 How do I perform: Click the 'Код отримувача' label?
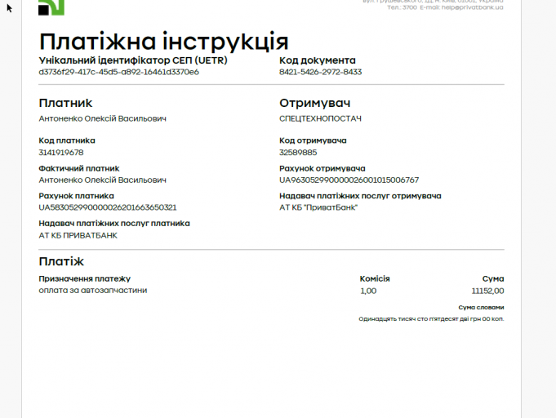313,140
